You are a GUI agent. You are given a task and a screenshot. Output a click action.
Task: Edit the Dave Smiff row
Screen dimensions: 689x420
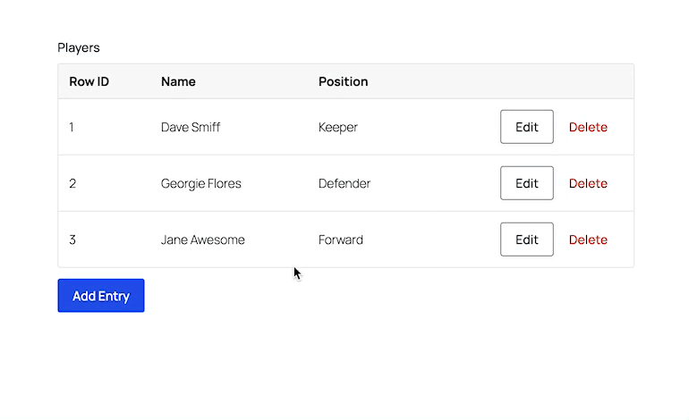pos(526,127)
